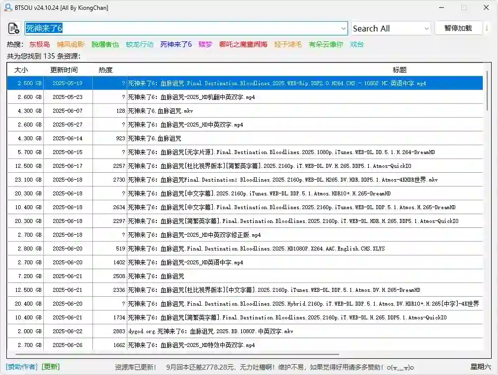Select the 2.500 GB WEB-Rip DDP2.0 result row
This screenshot has height=375, width=498.
point(245,83)
